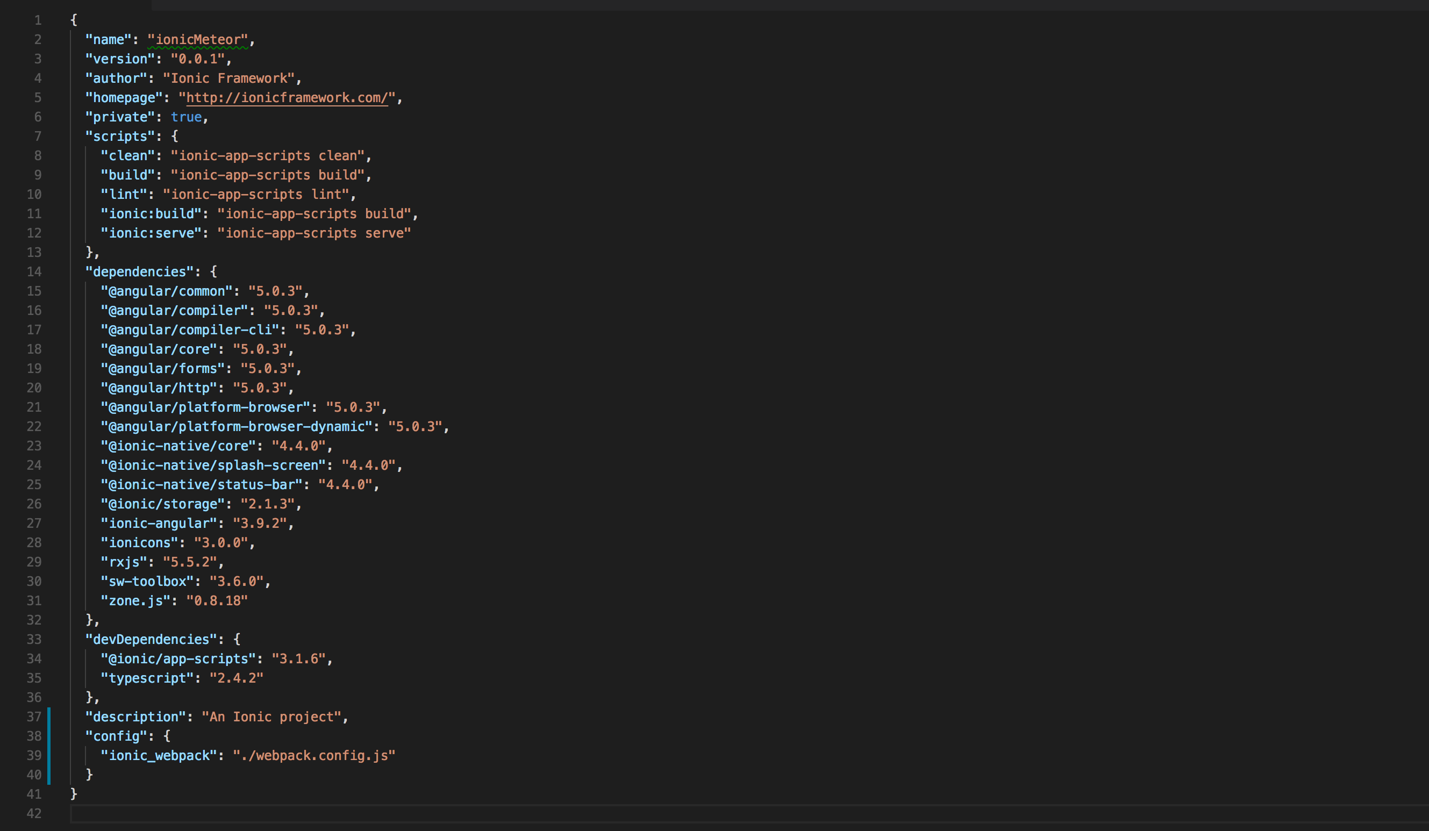This screenshot has height=831, width=1429.
Task: Click the "author" key
Action: coord(116,78)
